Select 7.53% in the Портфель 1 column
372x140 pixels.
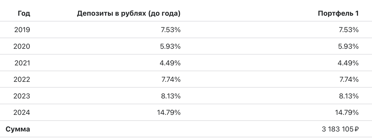[x=349, y=30]
